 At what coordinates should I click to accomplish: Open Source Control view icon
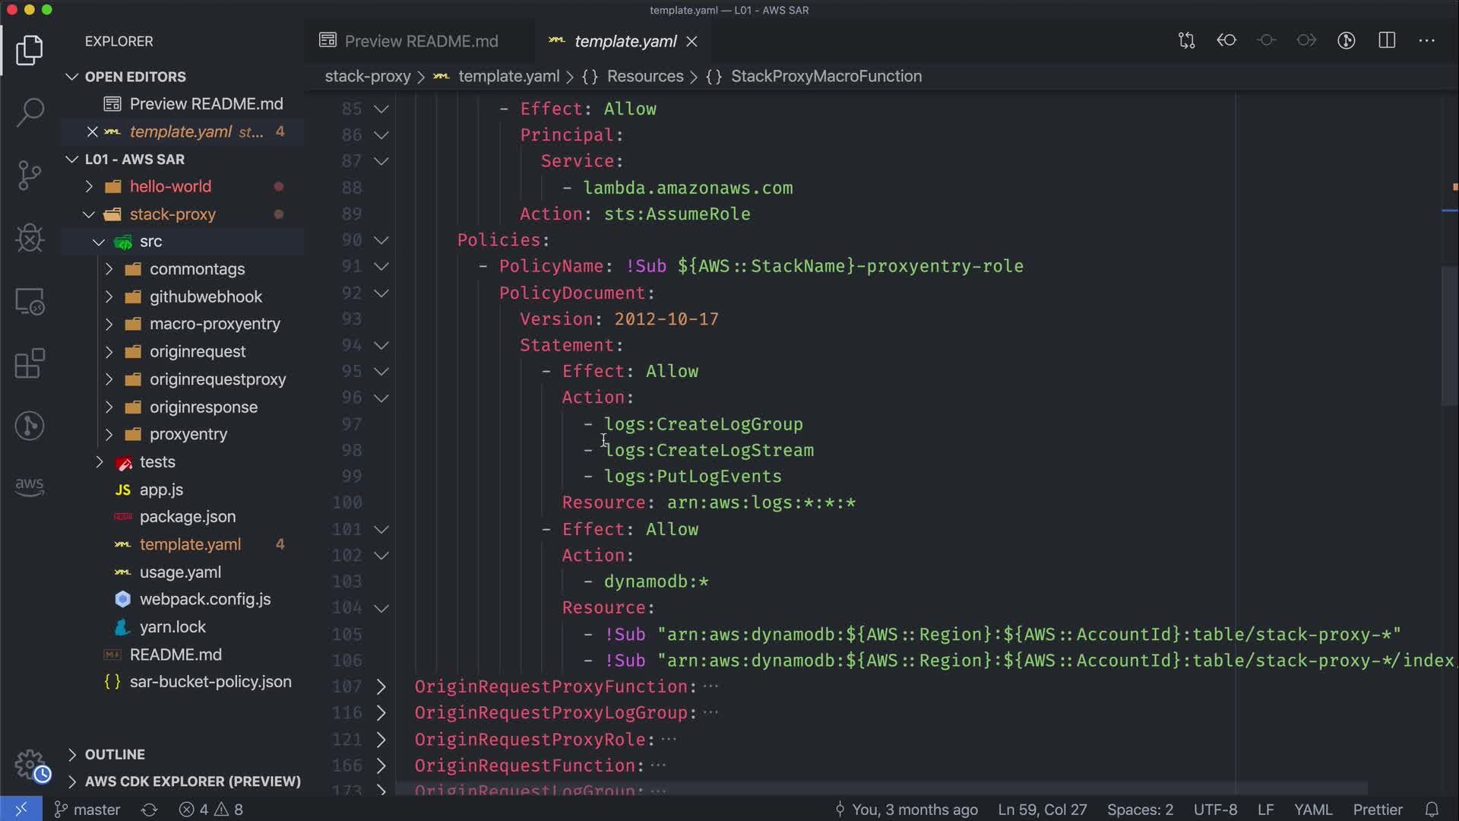point(30,176)
